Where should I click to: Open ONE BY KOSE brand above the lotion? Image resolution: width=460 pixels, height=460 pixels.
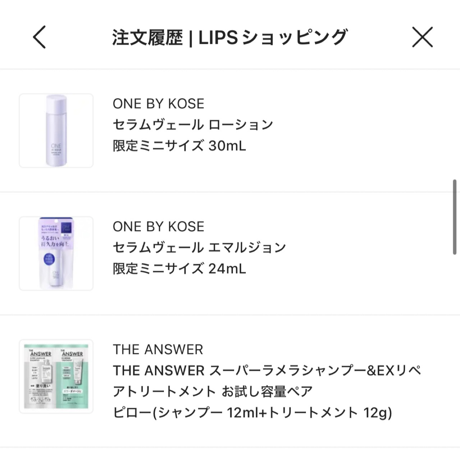(x=158, y=104)
